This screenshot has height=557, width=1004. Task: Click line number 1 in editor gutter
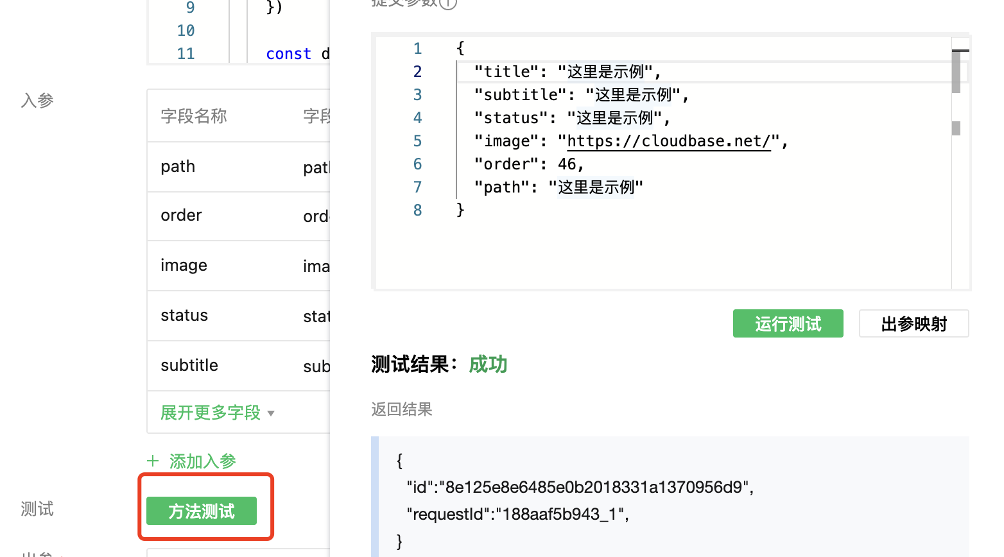pyautogui.click(x=418, y=48)
